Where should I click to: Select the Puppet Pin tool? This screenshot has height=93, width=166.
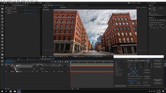pos(33,3)
